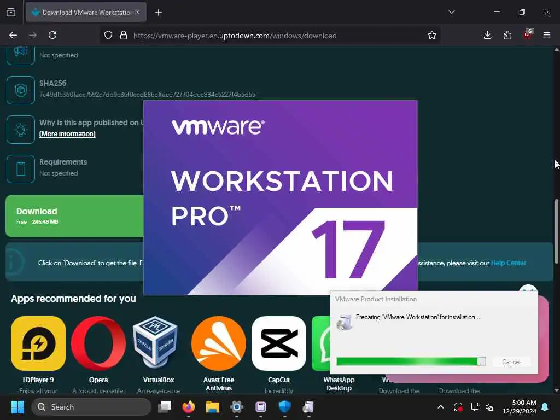560x420 pixels.
Task: Cancel the VMware Product Installation
Action: tap(511, 362)
